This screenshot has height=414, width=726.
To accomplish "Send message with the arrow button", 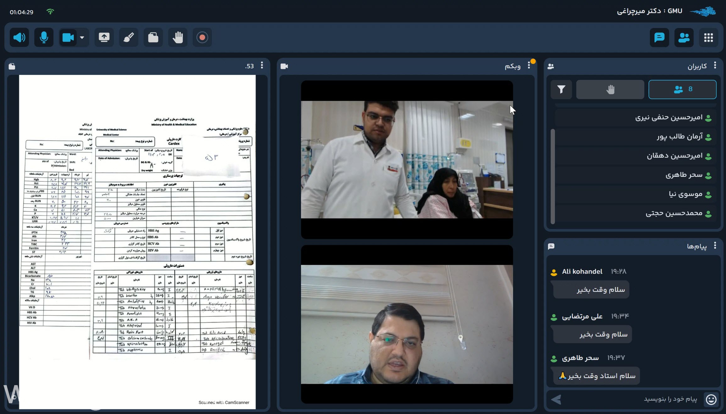I will coord(556,400).
